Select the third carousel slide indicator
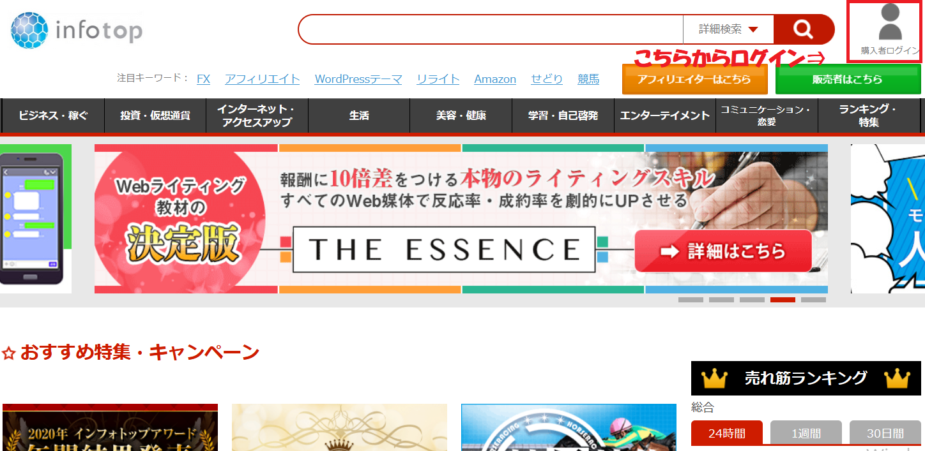This screenshot has width=925, height=451. [x=752, y=300]
